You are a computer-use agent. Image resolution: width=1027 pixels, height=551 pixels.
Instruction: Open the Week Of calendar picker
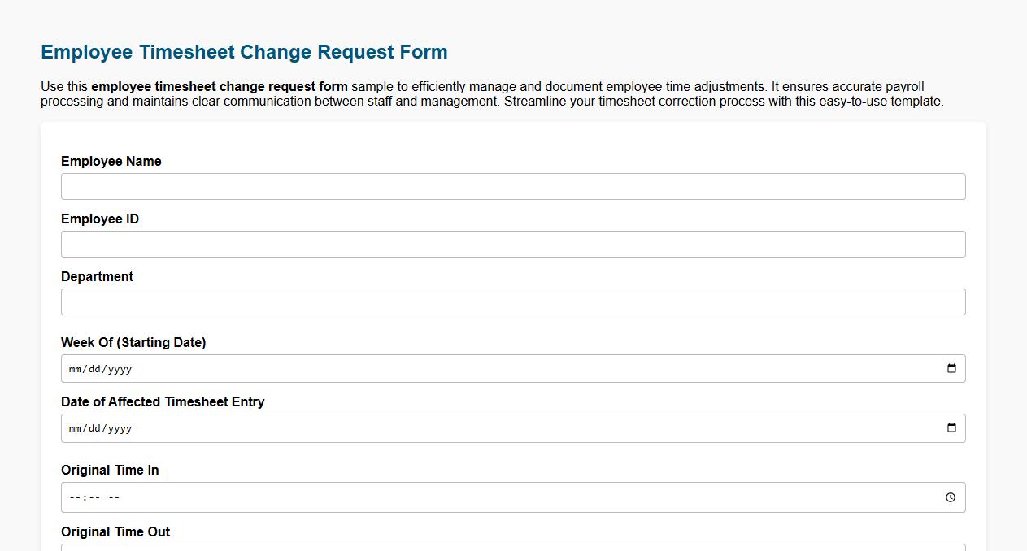click(951, 368)
